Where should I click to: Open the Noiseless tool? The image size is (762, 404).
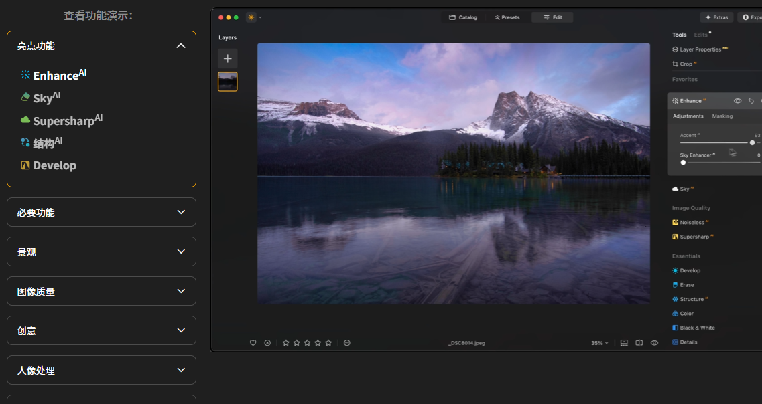[691, 223]
